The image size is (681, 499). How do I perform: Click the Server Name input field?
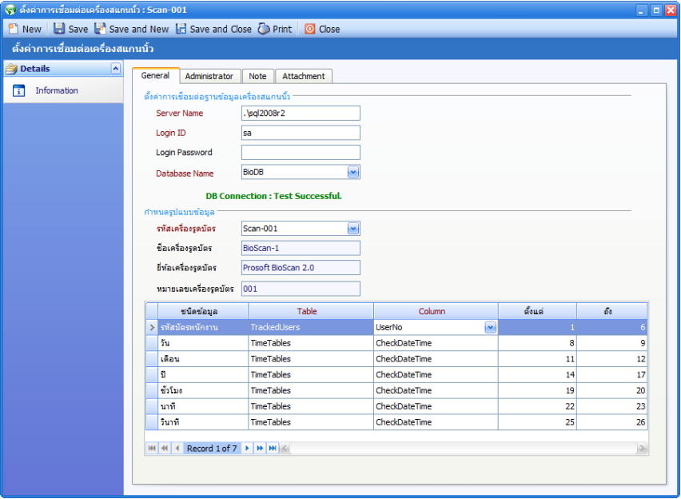click(301, 113)
